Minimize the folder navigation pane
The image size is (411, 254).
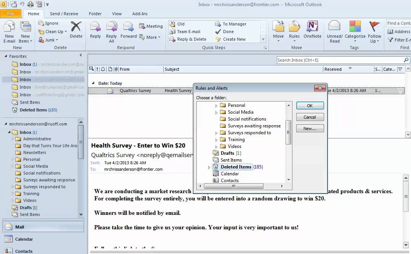81,55
